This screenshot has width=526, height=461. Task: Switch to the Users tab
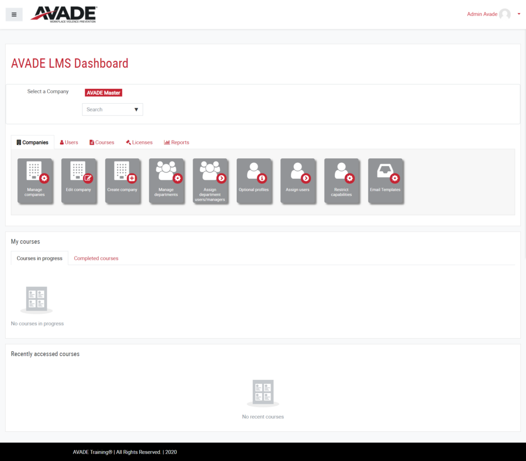[x=69, y=142]
